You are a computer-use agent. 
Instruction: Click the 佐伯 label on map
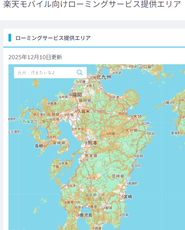click(x=152, y=133)
